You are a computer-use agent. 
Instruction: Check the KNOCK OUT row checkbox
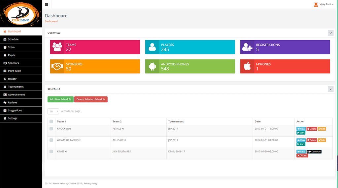[51, 129]
